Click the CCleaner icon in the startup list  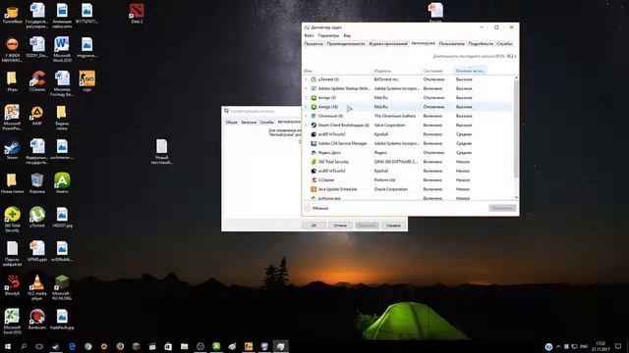tap(314, 180)
